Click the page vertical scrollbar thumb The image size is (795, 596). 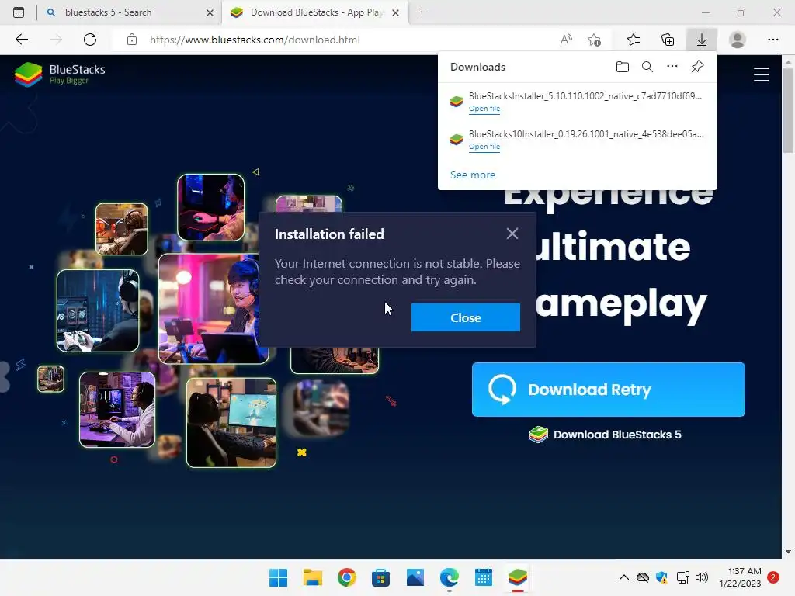tap(788, 110)
